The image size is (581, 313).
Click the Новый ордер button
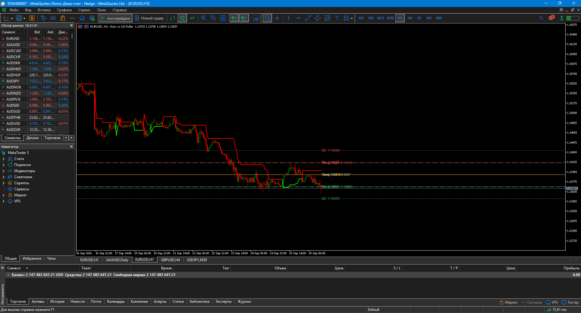(x=149, y=18)
